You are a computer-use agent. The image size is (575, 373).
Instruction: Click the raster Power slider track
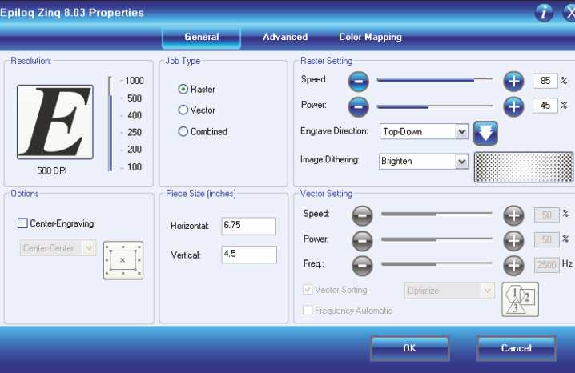[x=435, y=106]
